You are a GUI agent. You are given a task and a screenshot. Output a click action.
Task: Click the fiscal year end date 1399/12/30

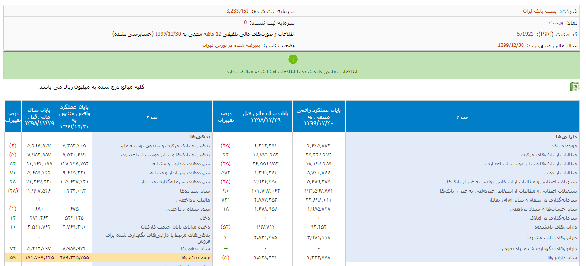pos(511,46)
